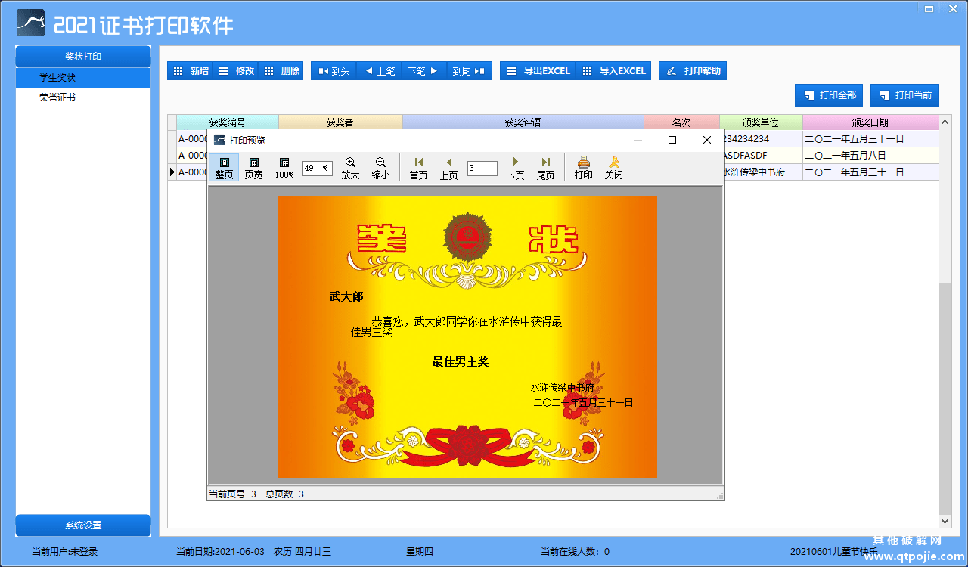Click the 删除 delete record button
Screen dimensions: 968x567
(281, 71)
